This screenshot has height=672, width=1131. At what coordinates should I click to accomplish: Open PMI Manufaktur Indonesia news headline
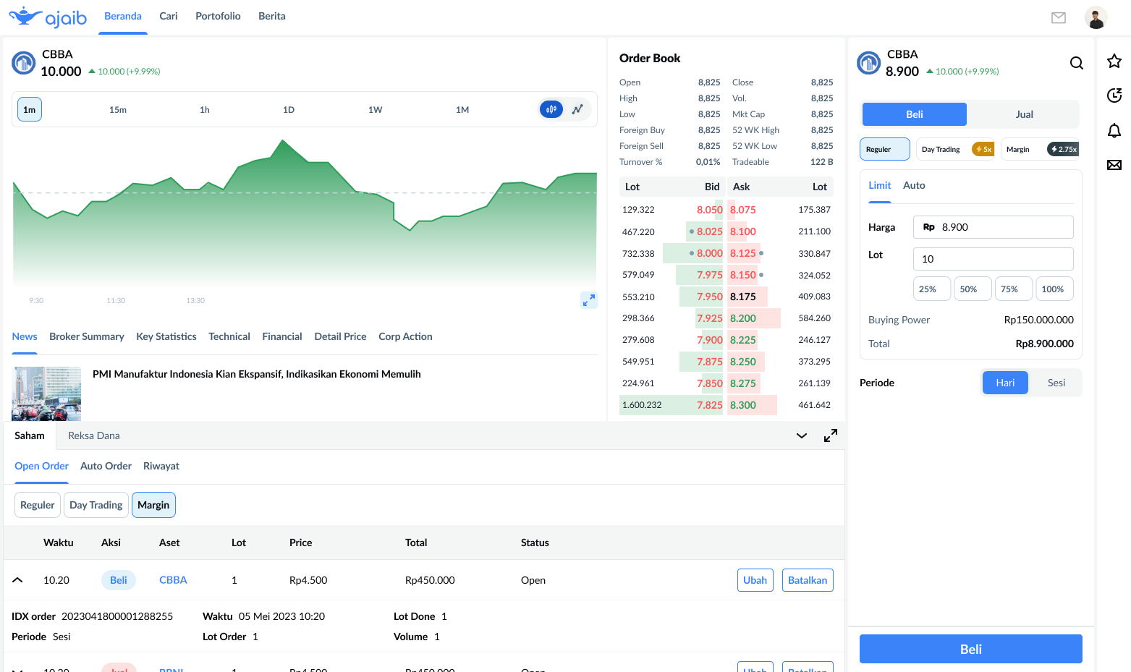click(x=257, y=374)
